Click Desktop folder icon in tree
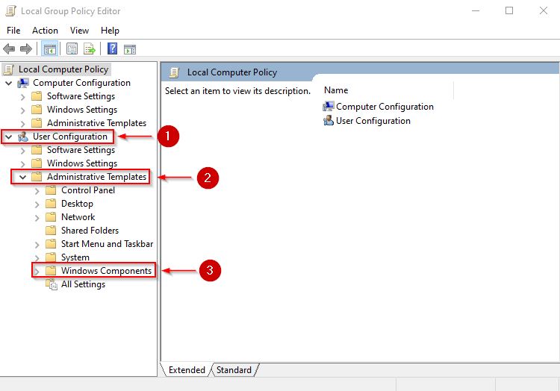 click(51, 204)
